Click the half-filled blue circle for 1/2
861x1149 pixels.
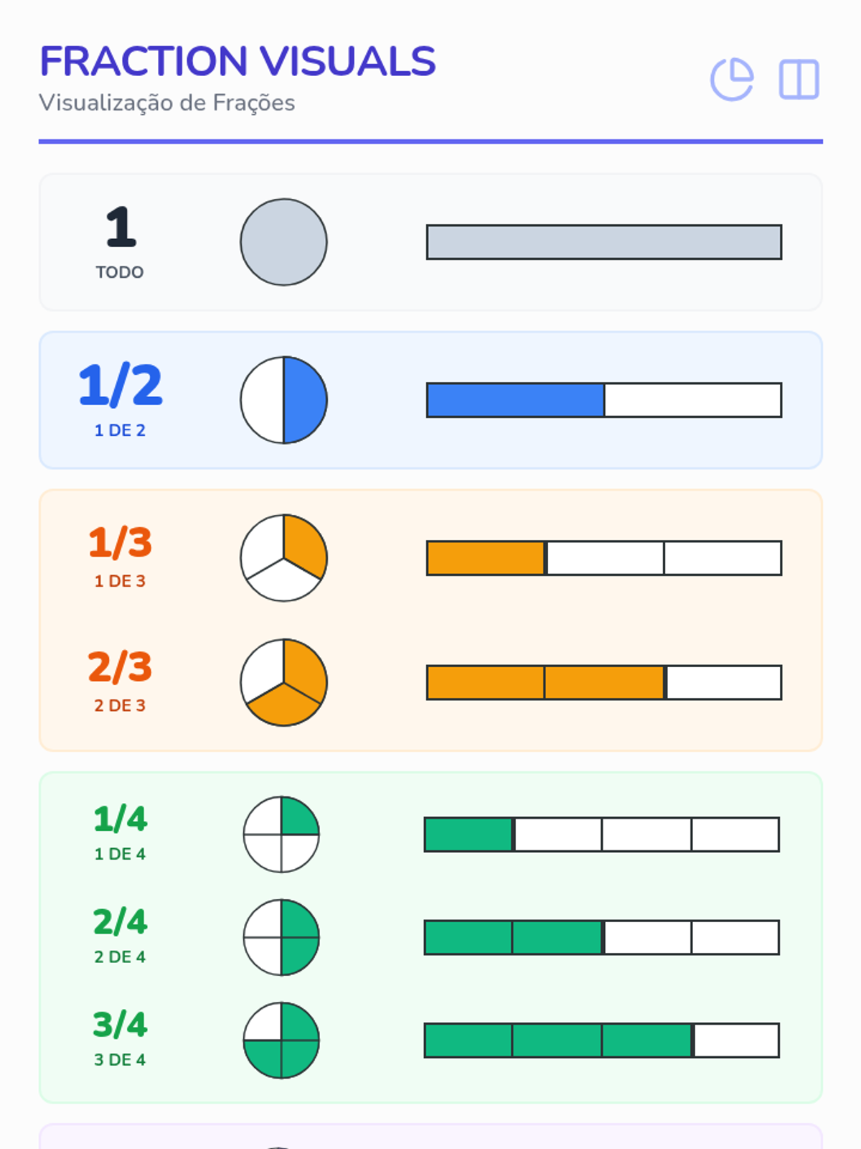[x=283, y=400]
